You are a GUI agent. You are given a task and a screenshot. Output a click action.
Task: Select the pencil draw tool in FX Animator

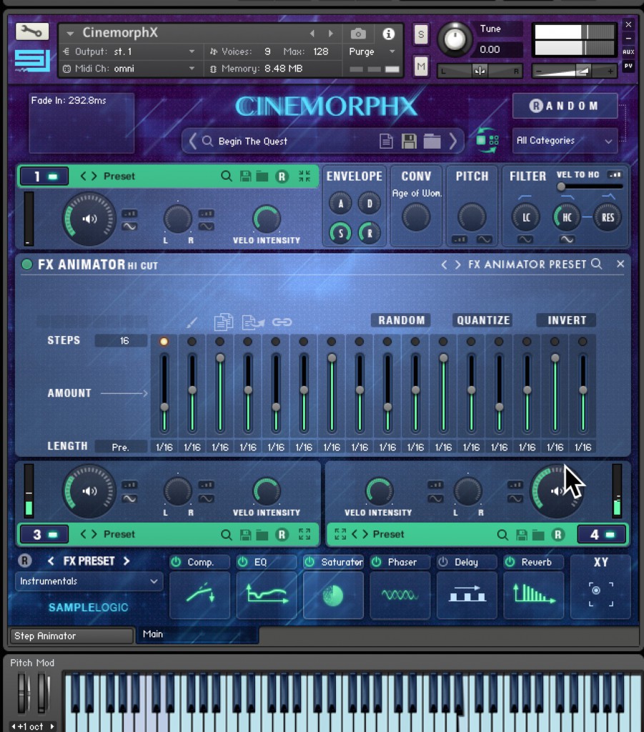[192, 322]
